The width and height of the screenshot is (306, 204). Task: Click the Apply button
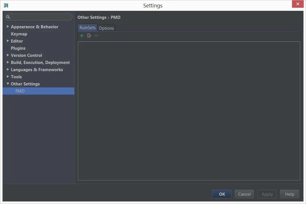click(x=267, y=194)
